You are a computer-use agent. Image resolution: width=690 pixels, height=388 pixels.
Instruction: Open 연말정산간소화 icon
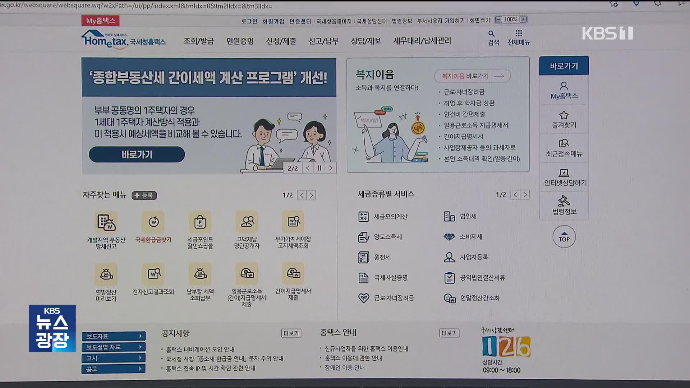tap(449, 298)
